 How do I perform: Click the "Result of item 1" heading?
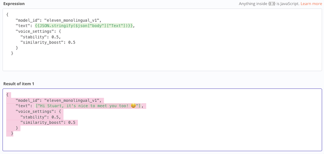click(18, 83)
